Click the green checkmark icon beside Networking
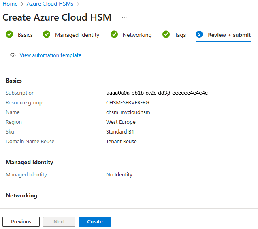The image size is (258, 229). (x=114, y=35)
